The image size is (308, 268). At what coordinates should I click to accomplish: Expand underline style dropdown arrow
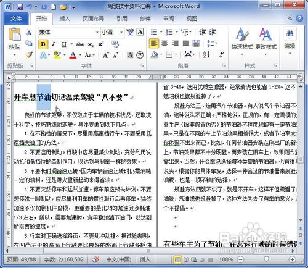point(71,44)
